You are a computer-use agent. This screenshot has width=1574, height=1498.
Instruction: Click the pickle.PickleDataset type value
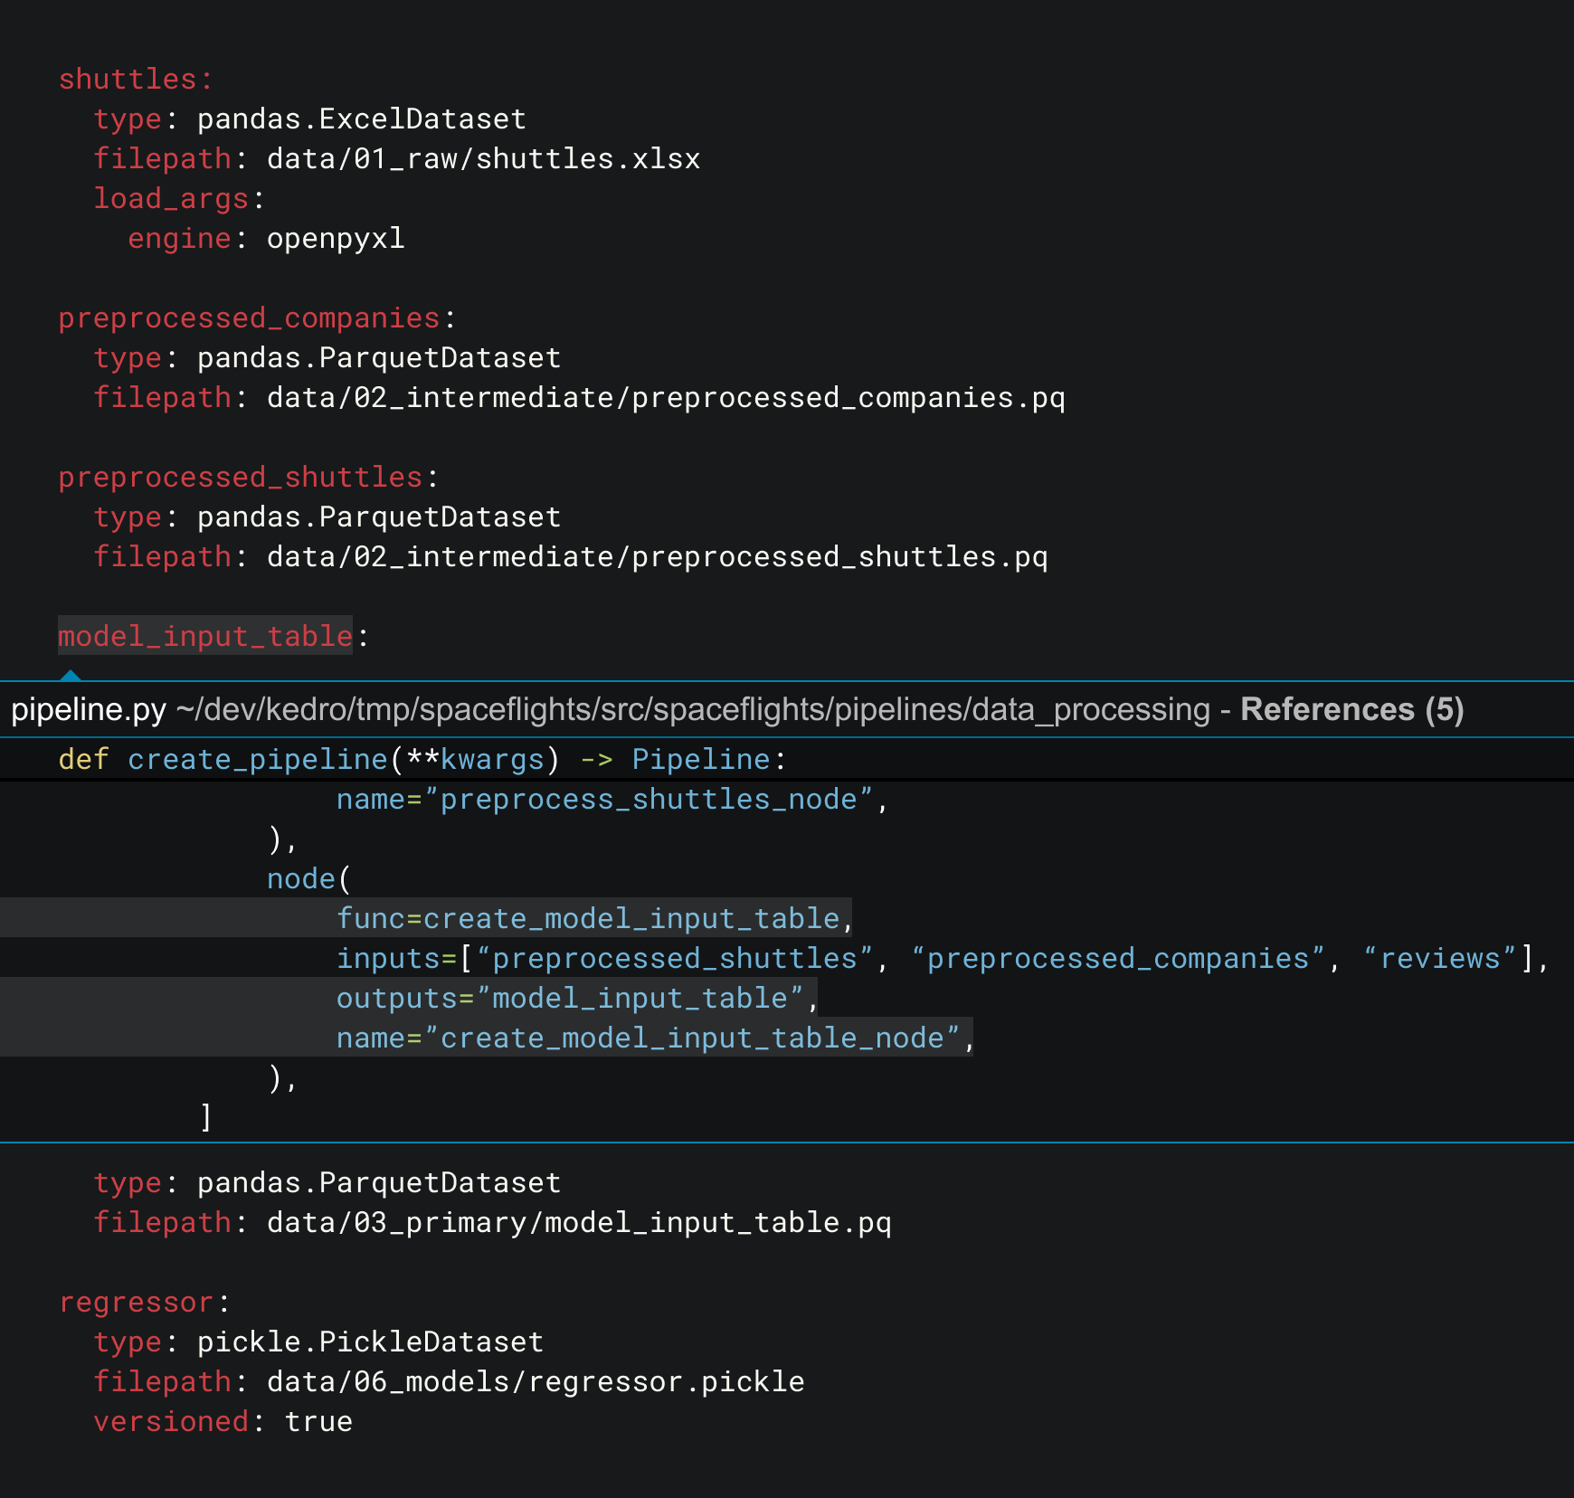[x=369, y=1342]
